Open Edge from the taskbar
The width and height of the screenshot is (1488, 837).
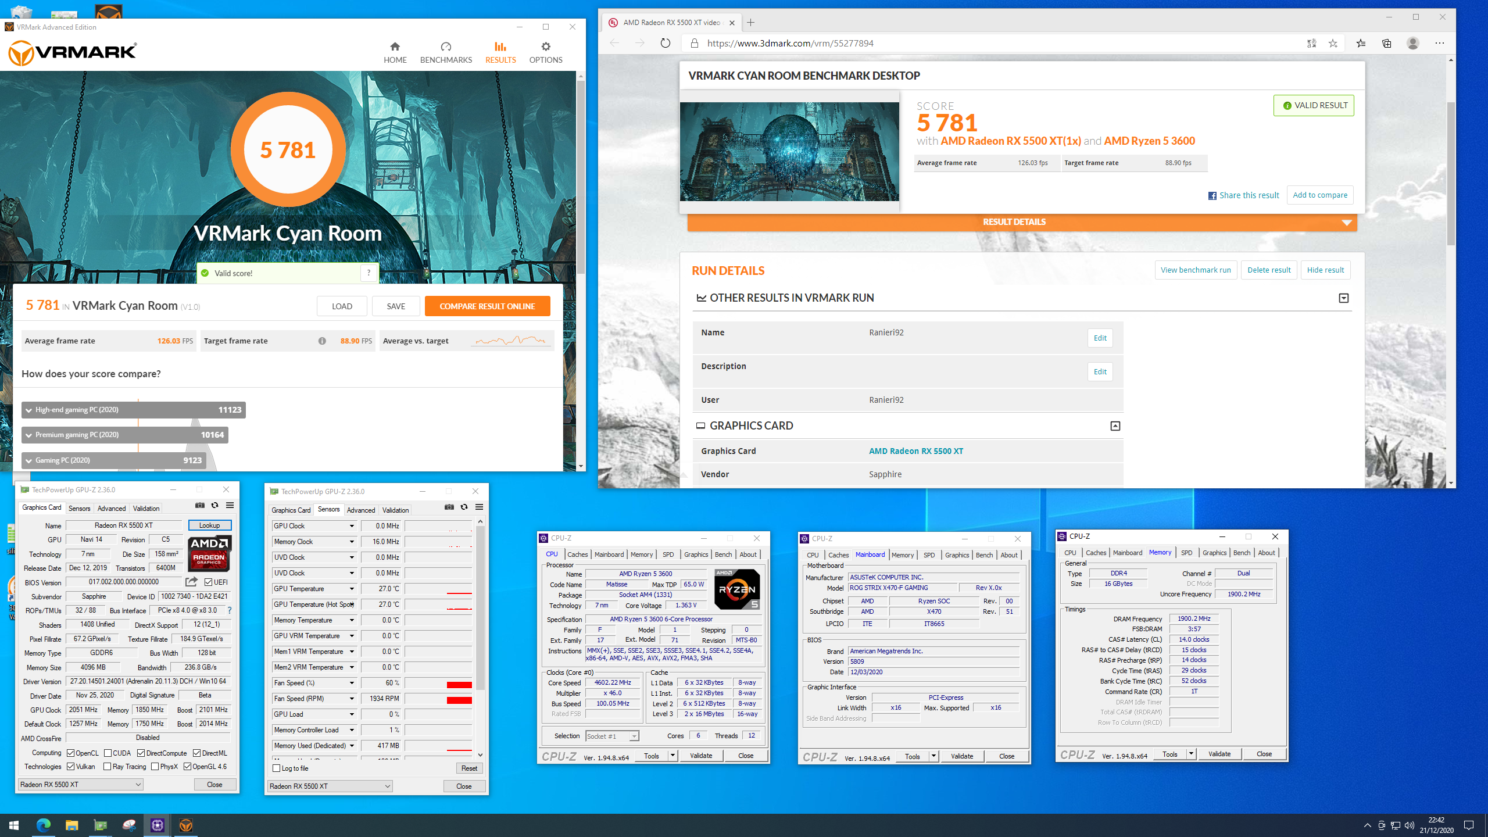pos(44,825)
